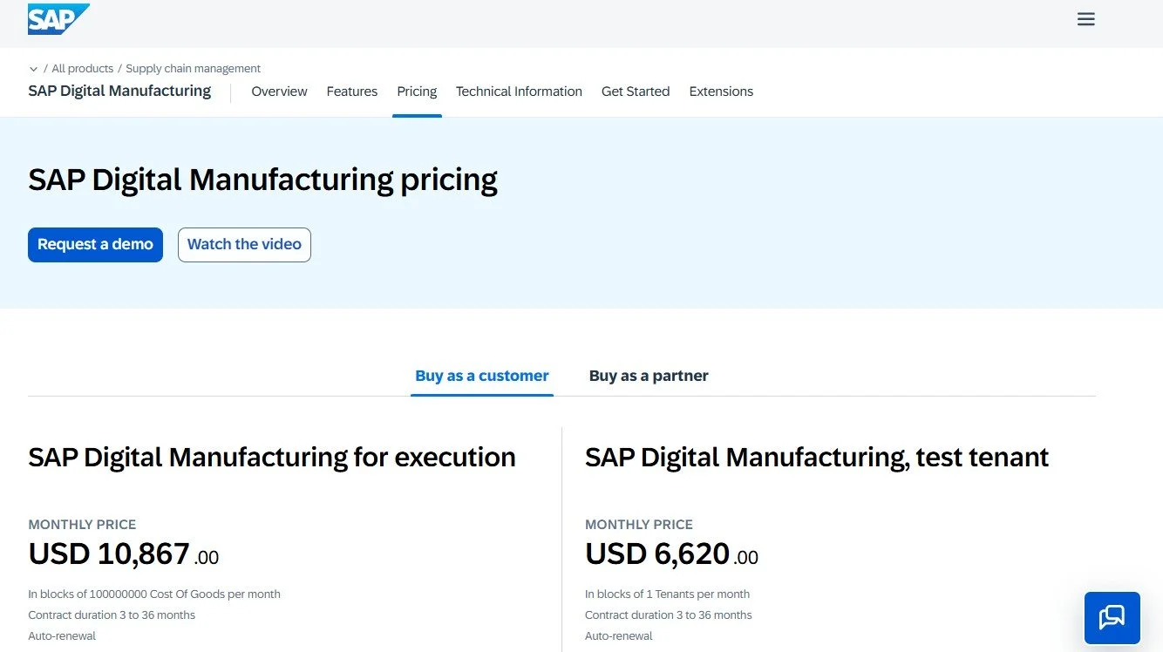The width and height of the screenshot is (1163, 652).
Task: Open Supply chain management breadcrumb link
Action: tap(193, 69)
